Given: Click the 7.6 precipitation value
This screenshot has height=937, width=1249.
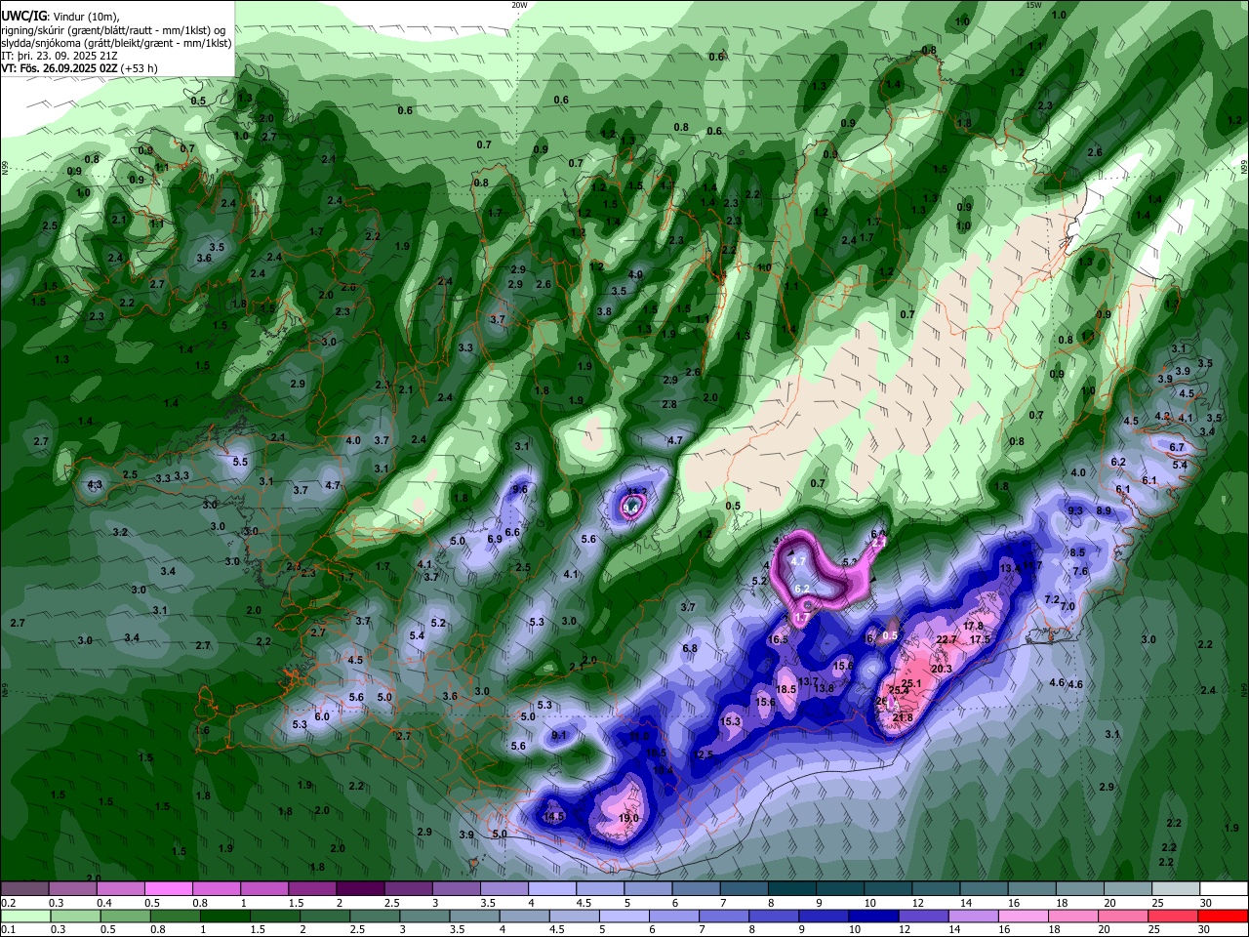Looking at the screenshot, I should tap(1080, 572).
